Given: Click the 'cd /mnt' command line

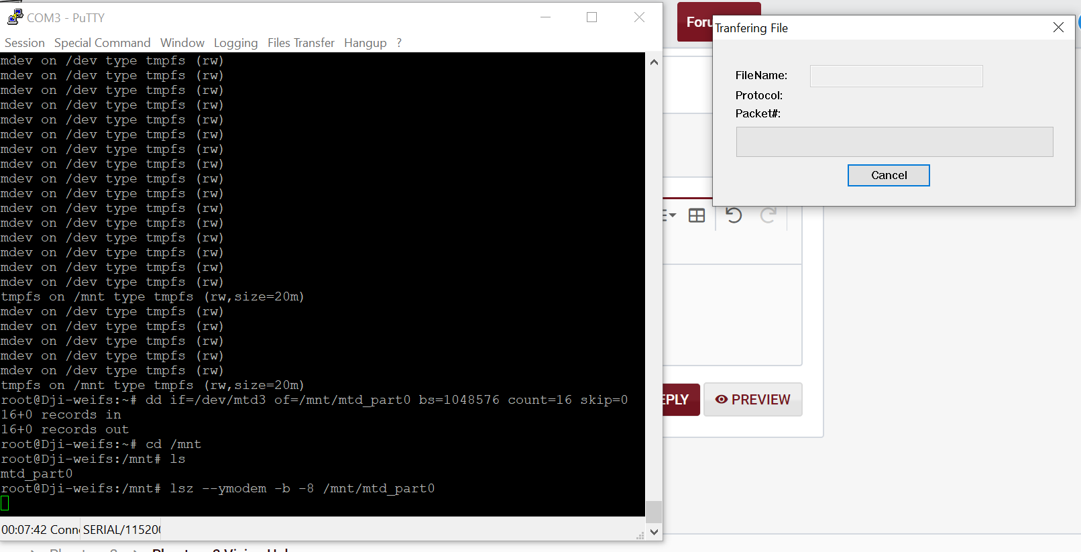Looking at the screenshot, I should [101, 444].
